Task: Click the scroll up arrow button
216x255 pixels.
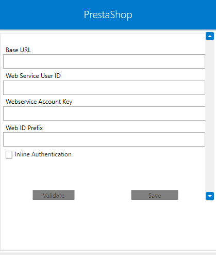Action: (210, 36)
